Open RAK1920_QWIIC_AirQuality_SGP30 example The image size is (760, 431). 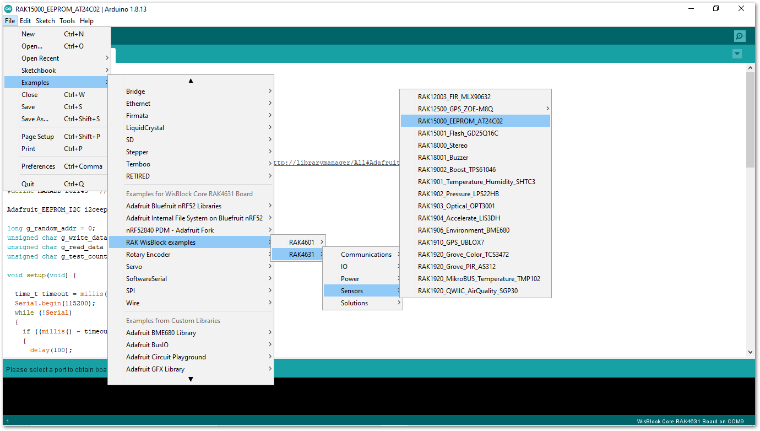click(475, 291)
